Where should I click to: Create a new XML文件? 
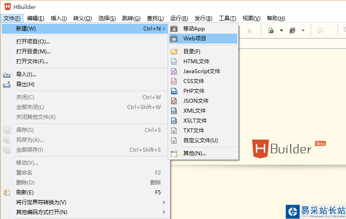[203, 111]
